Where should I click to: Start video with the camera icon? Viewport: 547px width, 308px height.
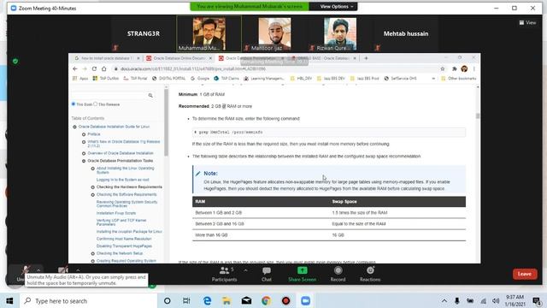click(63, 270)
